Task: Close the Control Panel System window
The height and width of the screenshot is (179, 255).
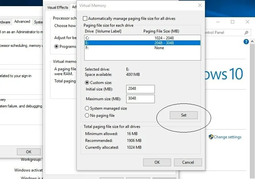Action: point(247,22)
